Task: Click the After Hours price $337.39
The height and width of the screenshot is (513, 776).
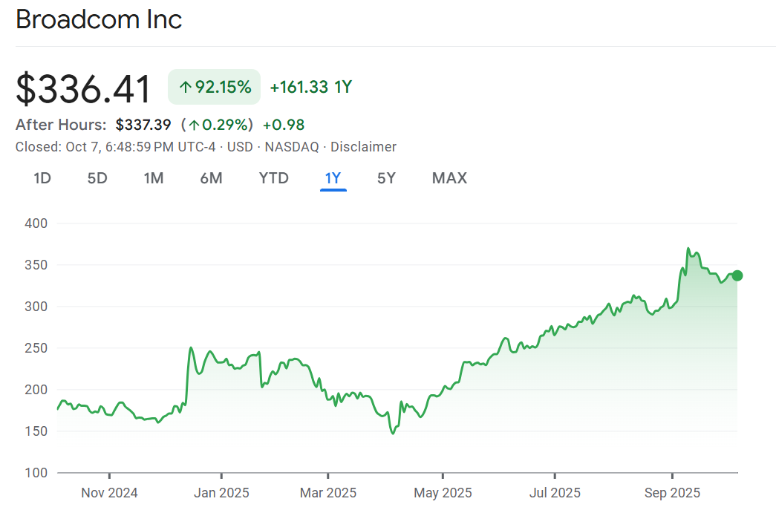Action: (143, 125)
